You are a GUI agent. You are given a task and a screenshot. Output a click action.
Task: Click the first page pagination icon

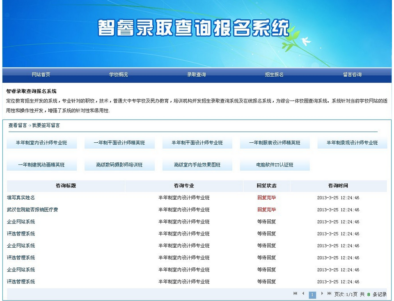click(295, 294)
